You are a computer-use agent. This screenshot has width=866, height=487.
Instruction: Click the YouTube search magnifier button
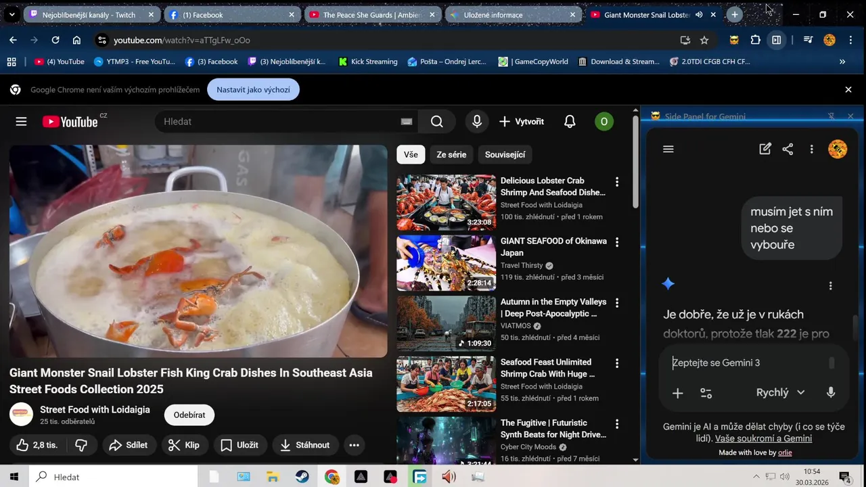coord(437,122)
